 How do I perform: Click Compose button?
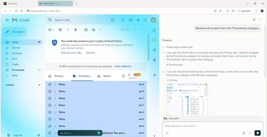[15, 32]
